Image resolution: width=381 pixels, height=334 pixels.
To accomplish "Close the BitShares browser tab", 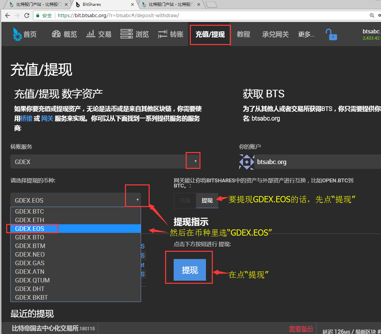I will [x=132, y=4].
